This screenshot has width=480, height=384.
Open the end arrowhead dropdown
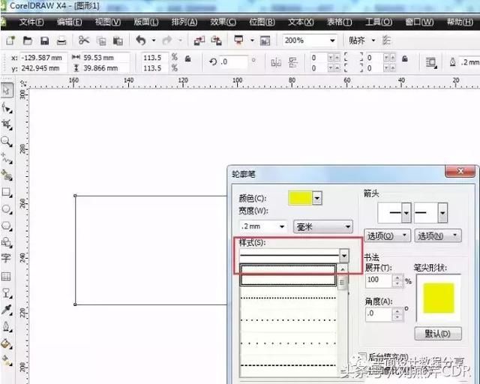pyautogui.click(x=442, y=212)
